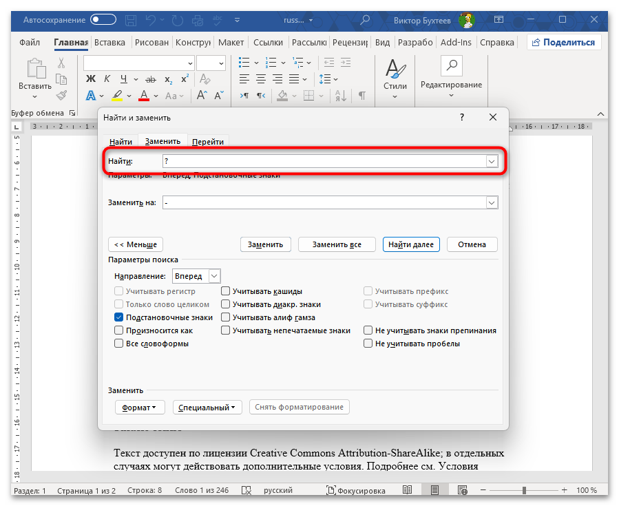Click the bulleted list icon
619x506 pixels.
coord(243,63)
